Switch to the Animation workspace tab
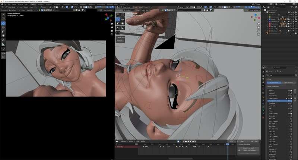Screen dimensions: 298x160 click(x=83, y=4)
